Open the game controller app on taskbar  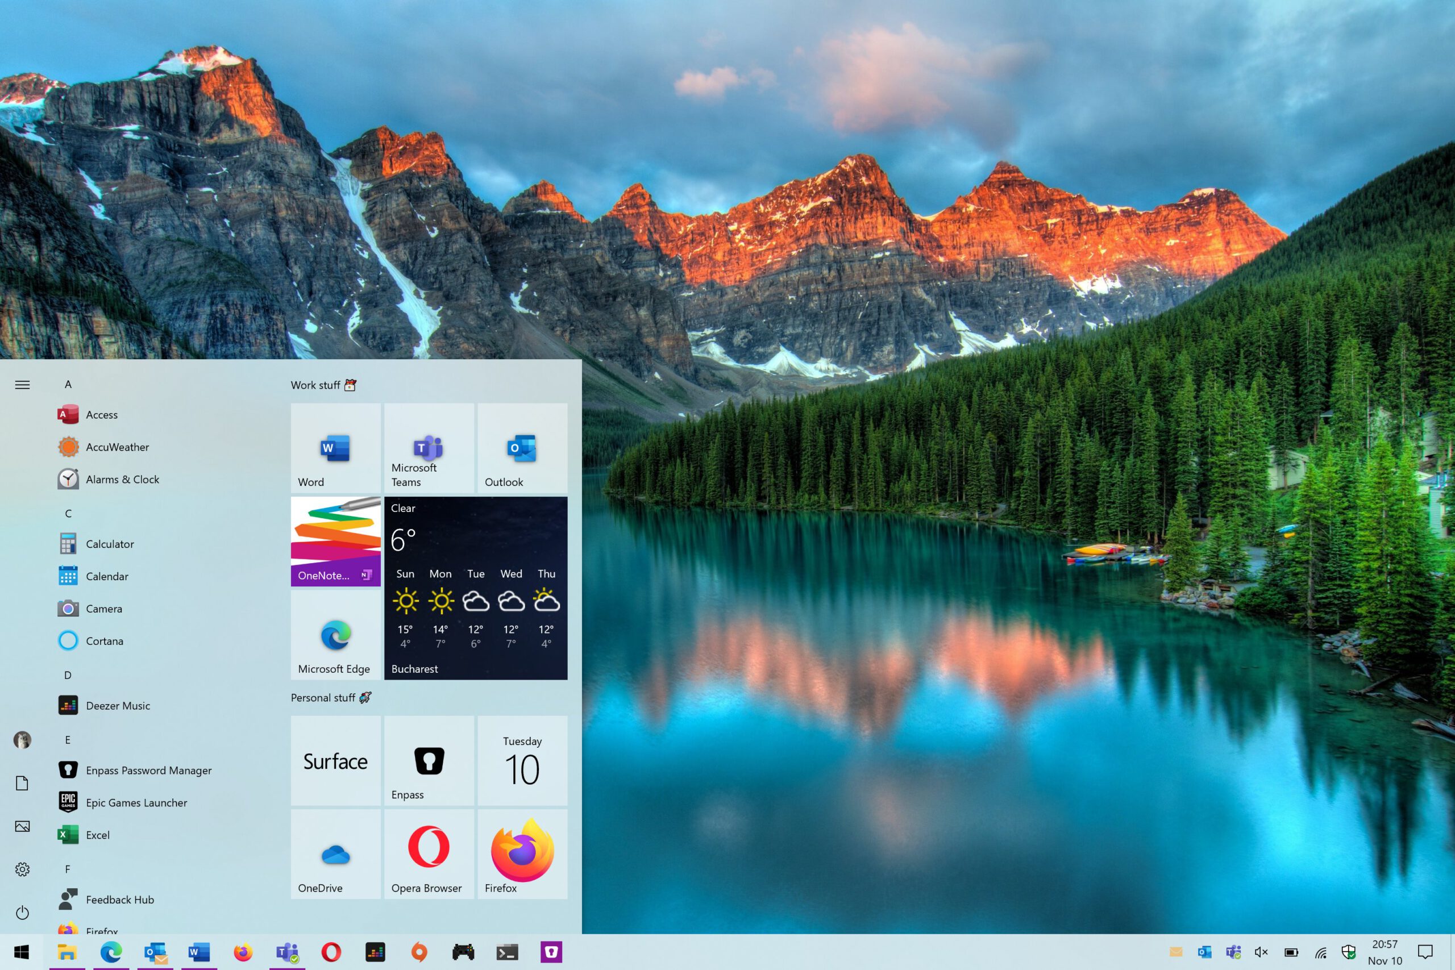(463, 952)
